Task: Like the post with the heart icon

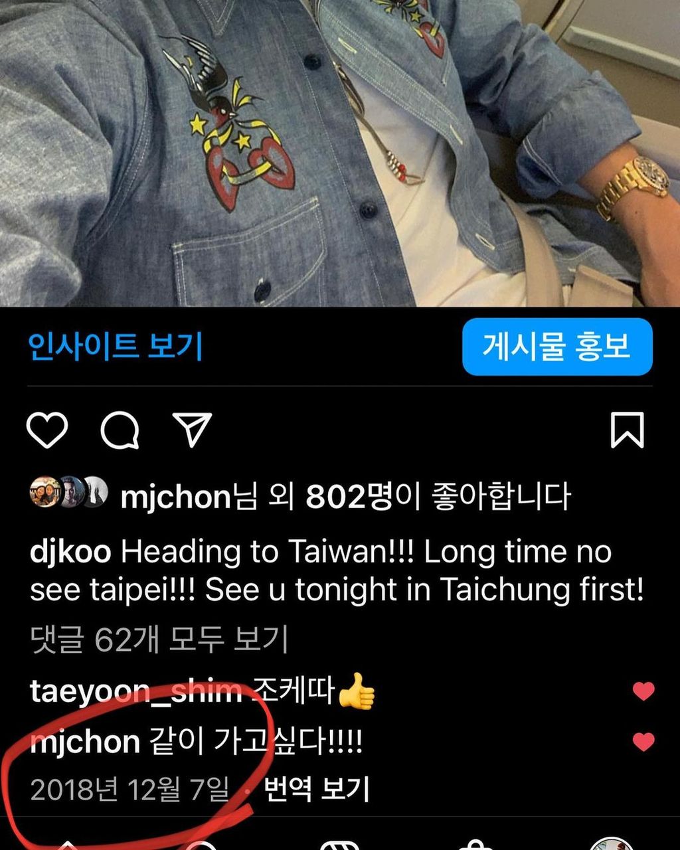Action: click(47, 430)
